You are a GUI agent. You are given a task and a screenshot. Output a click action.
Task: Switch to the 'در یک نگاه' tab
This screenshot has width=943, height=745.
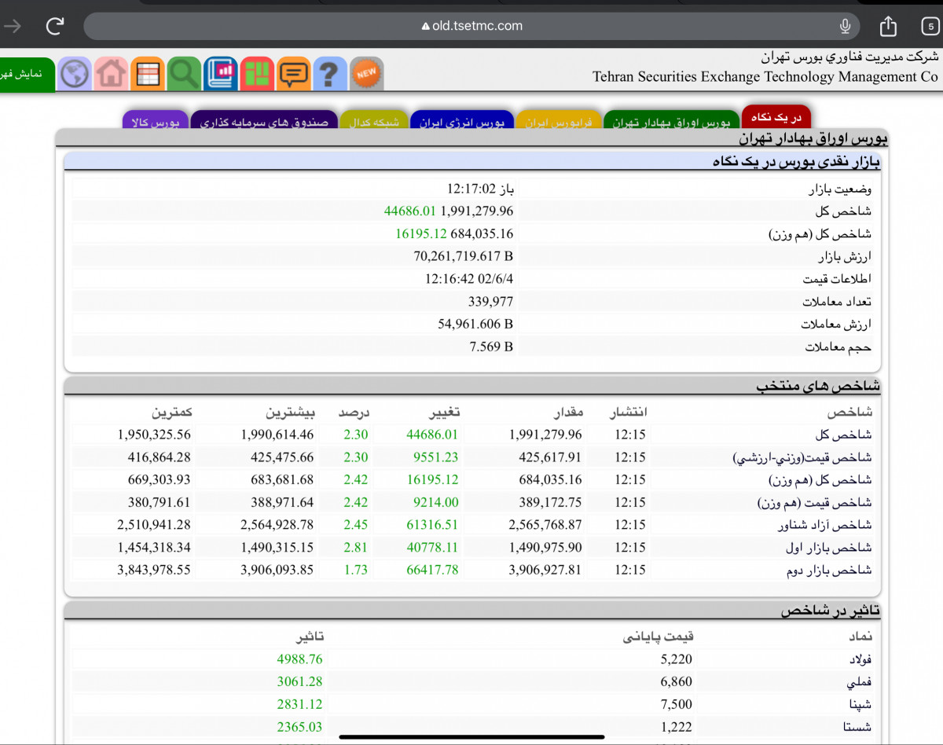[x=776, y=118]
